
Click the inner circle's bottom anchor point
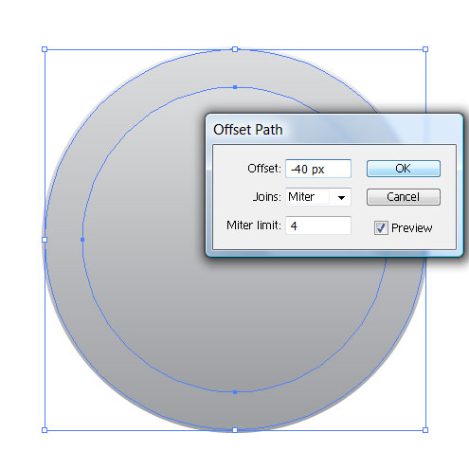[235, 392]
